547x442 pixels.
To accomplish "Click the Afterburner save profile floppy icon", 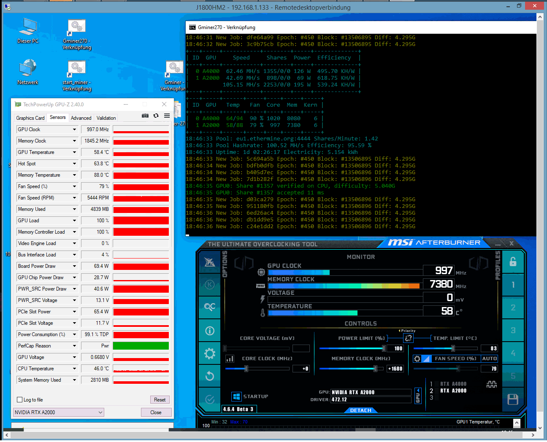I will tap(513, 399).
